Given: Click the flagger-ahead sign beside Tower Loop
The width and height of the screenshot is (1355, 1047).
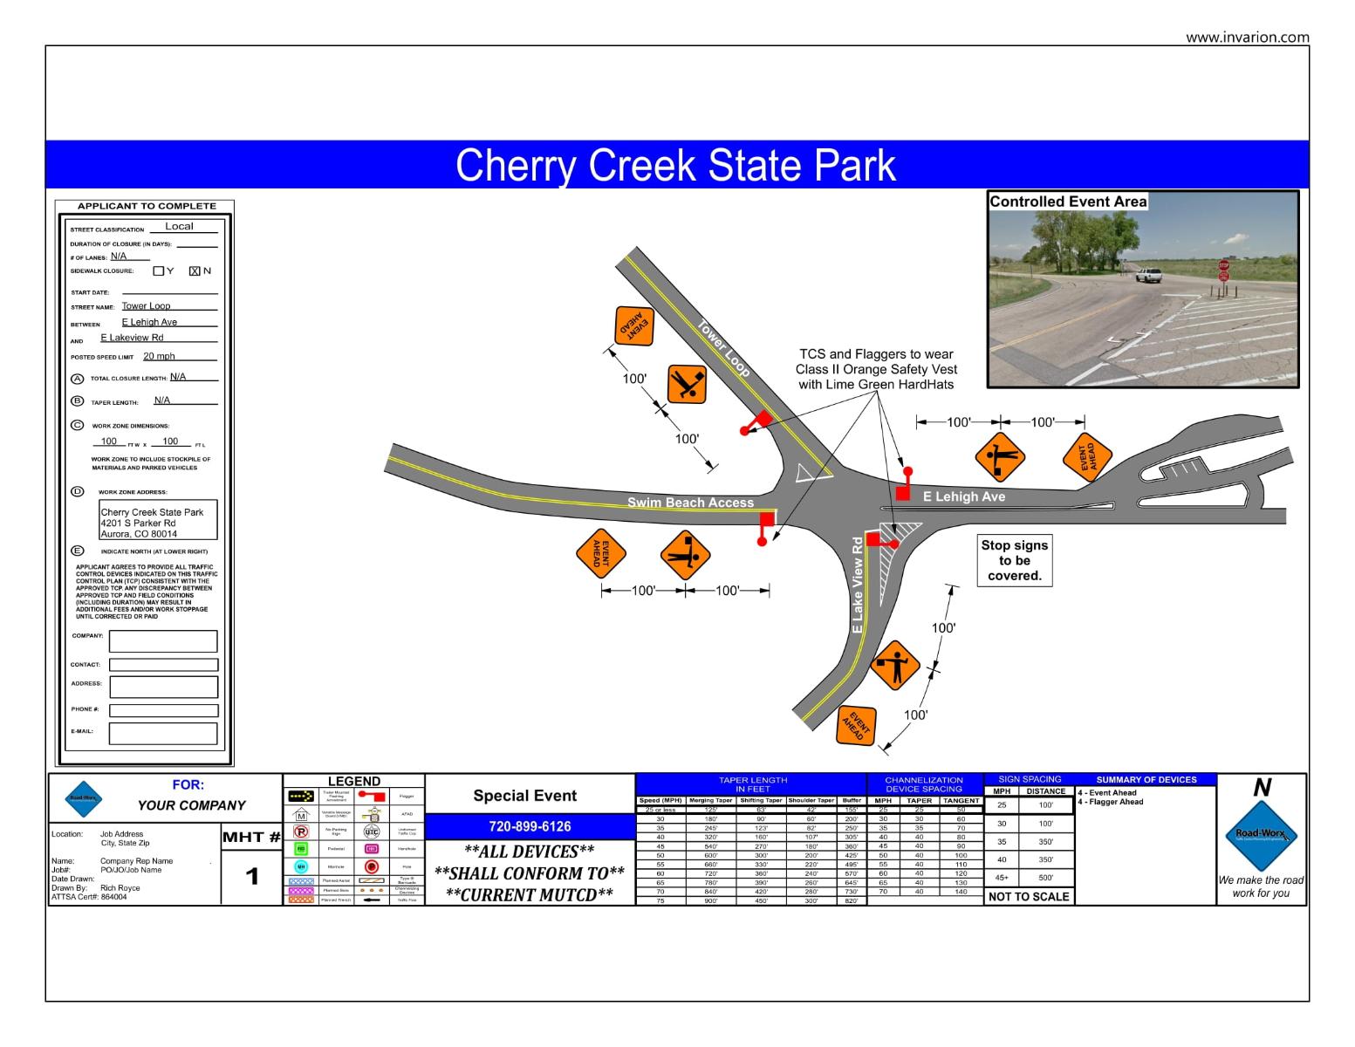Looking at the screenshot, I should click(688, 385).
